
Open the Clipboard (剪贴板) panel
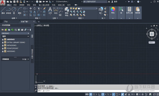(138, 10)
